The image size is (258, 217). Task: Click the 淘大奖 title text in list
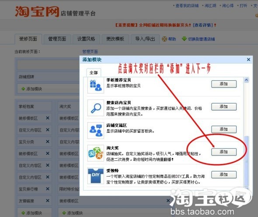(112, 148)
